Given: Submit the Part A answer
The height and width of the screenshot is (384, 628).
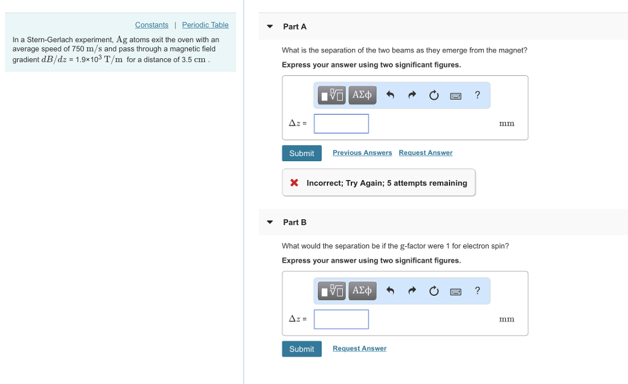Looking at the screenshot, I should [301, 152].
